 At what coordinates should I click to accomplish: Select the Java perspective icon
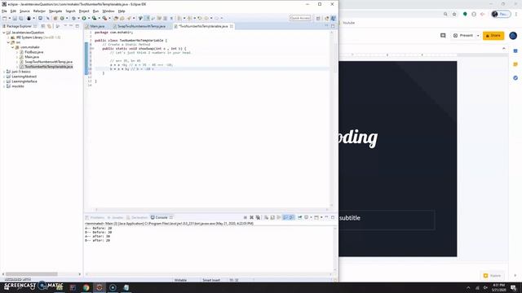click(334, 18)
